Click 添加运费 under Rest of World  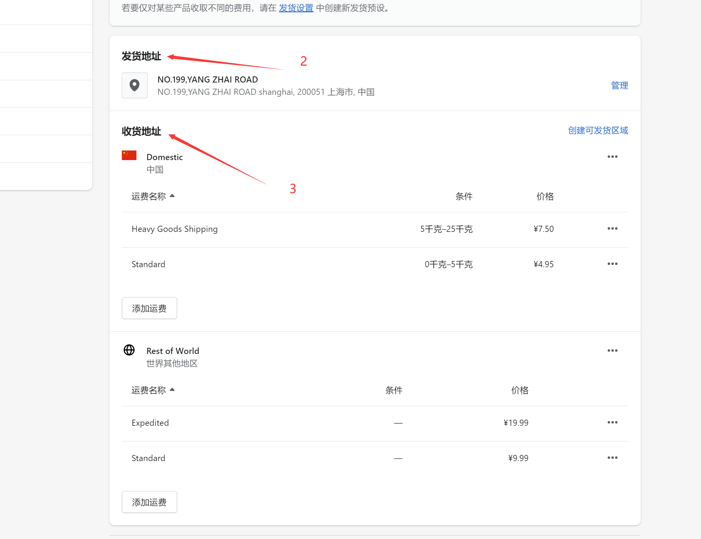tap(150, 502)
